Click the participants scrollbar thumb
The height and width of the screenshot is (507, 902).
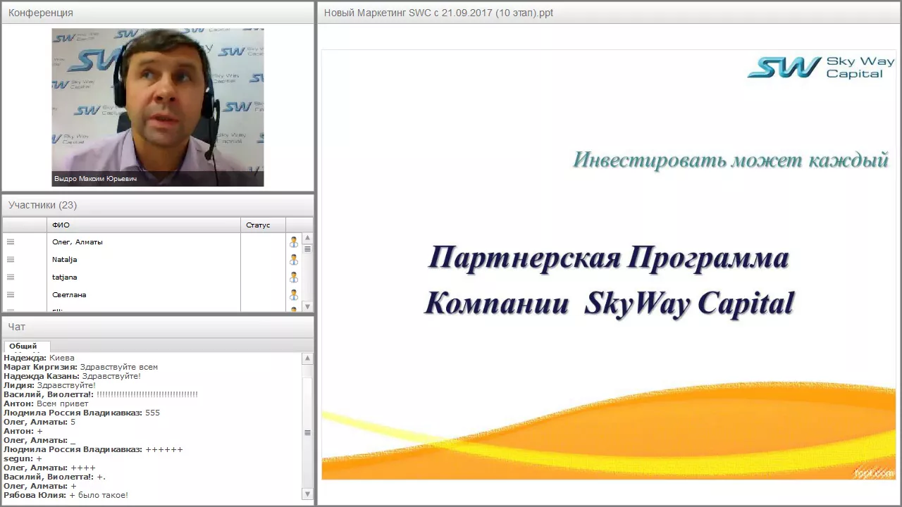point(307,249)
